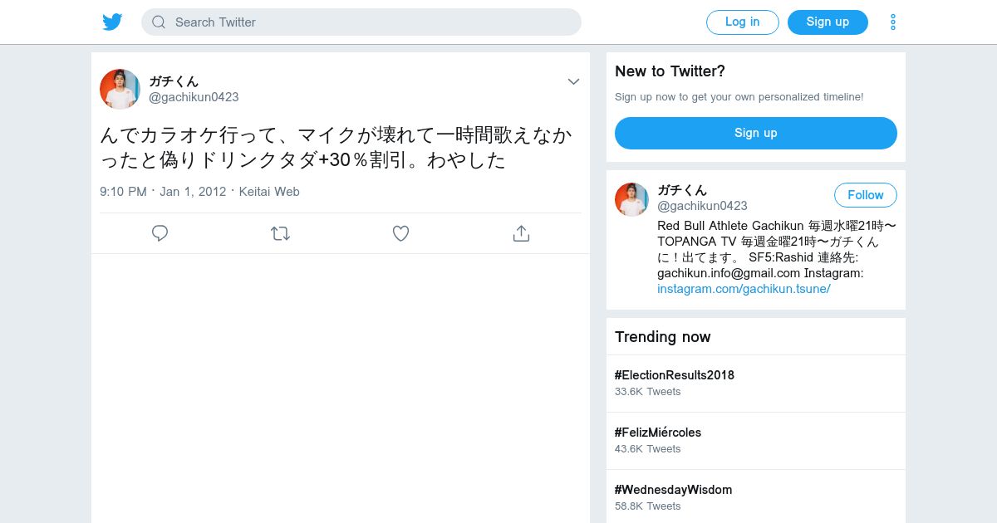The image size is (997, 523).
Task: Open the #ElectionResults2018 trend
Action: [x=674, y=375]
